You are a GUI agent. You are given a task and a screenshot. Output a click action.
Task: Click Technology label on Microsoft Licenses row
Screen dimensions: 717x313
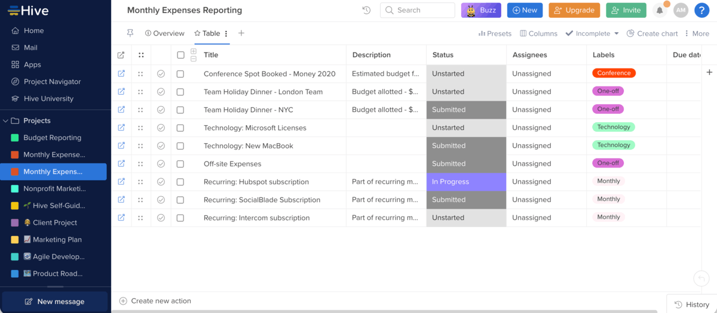614,127
